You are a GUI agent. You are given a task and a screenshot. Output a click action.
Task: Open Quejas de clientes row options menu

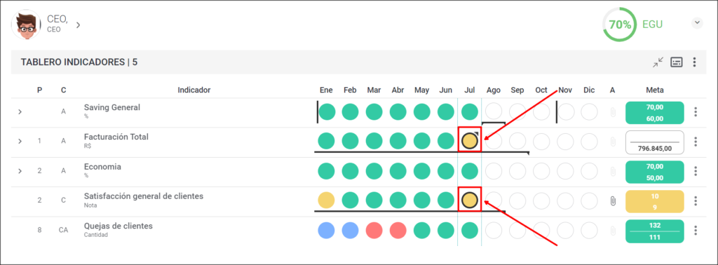[696, 230]
